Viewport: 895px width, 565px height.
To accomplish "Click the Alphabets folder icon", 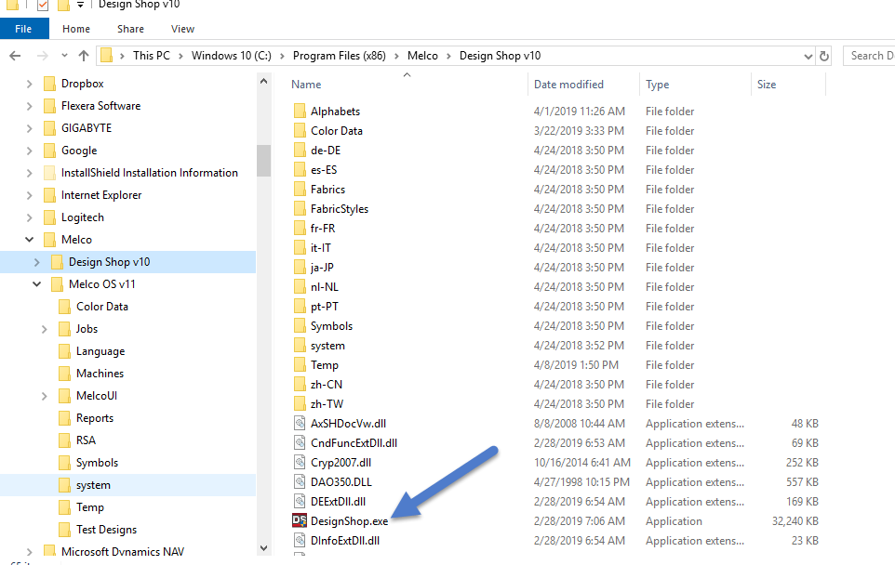I will tap(300, 112).
